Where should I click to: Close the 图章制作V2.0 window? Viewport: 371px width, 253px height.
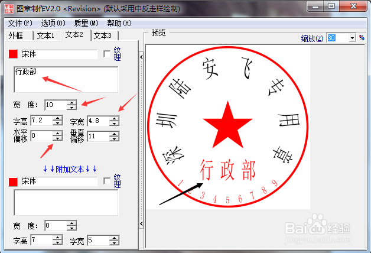(353, 6)
